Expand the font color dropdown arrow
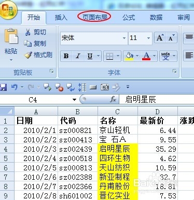The width and height of the screenshot is (194, 200). (x=155, y=56)
